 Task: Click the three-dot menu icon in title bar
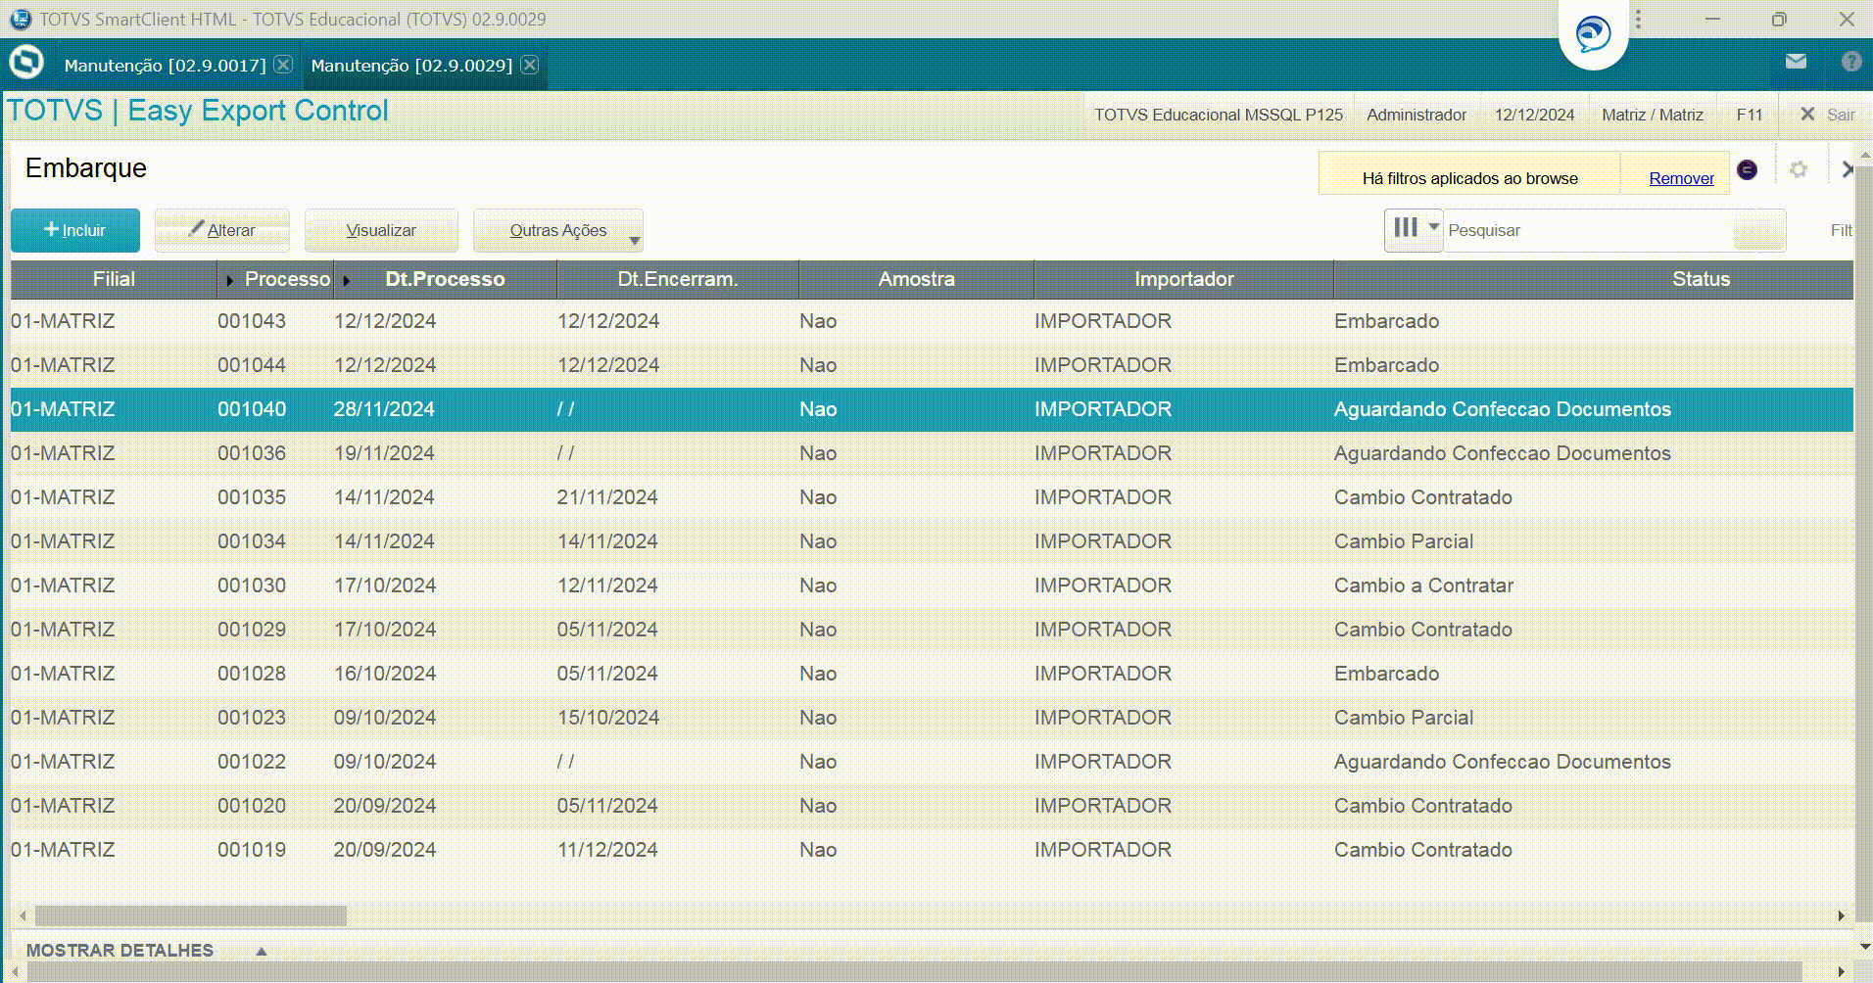point(1638,20)
